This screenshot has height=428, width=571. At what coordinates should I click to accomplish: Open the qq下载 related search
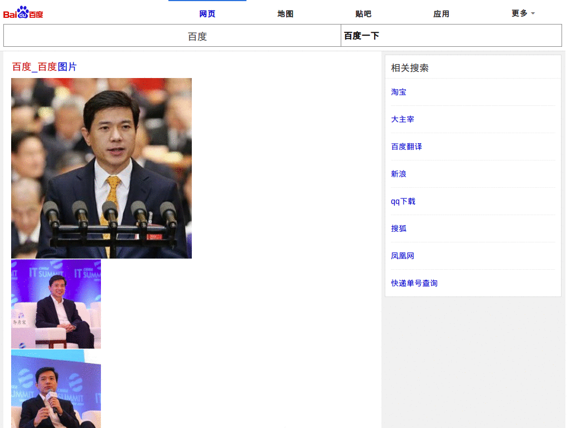(x=403, y=201)
